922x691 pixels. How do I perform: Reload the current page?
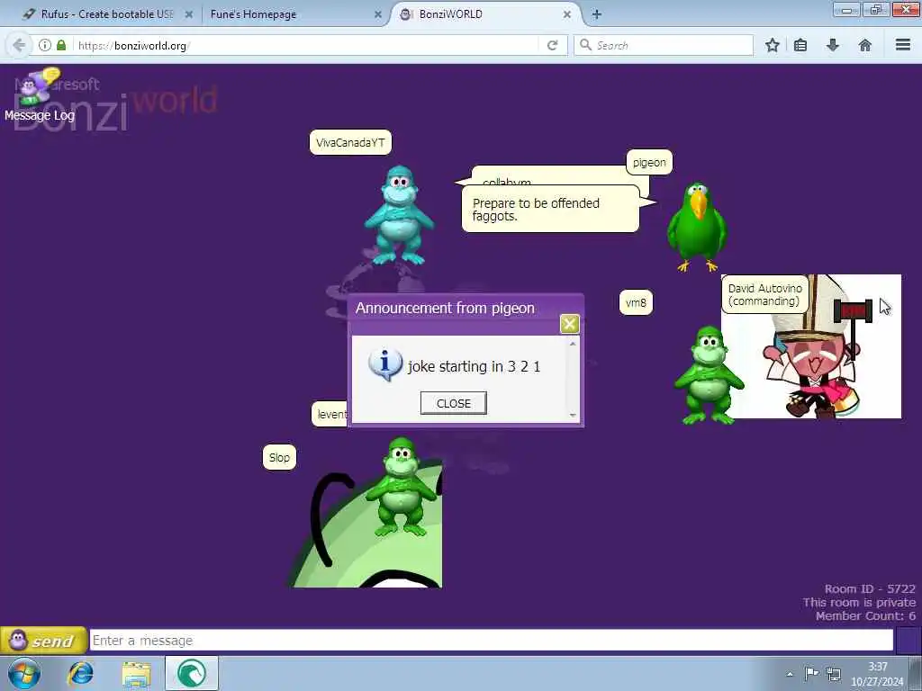pyautogui.click(x=552, y=45)
